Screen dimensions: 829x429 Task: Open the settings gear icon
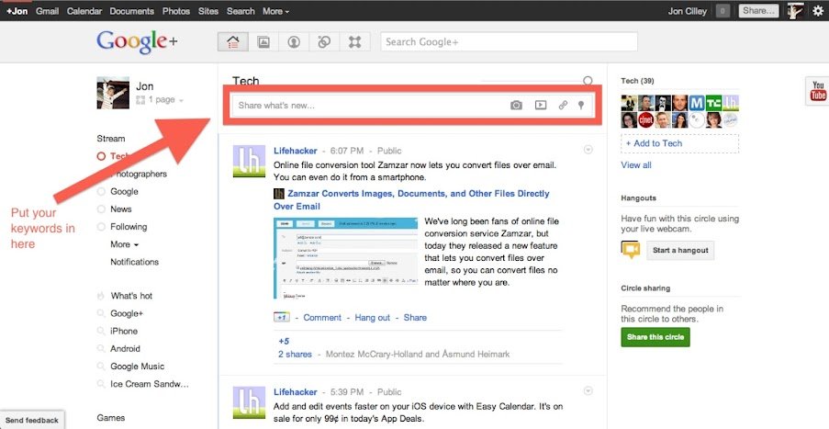point(817,11)
